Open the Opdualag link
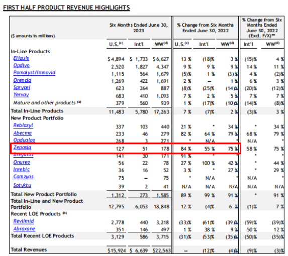Image resolution: width=288 pixels, height=256 pixels. tap(24, 140)
